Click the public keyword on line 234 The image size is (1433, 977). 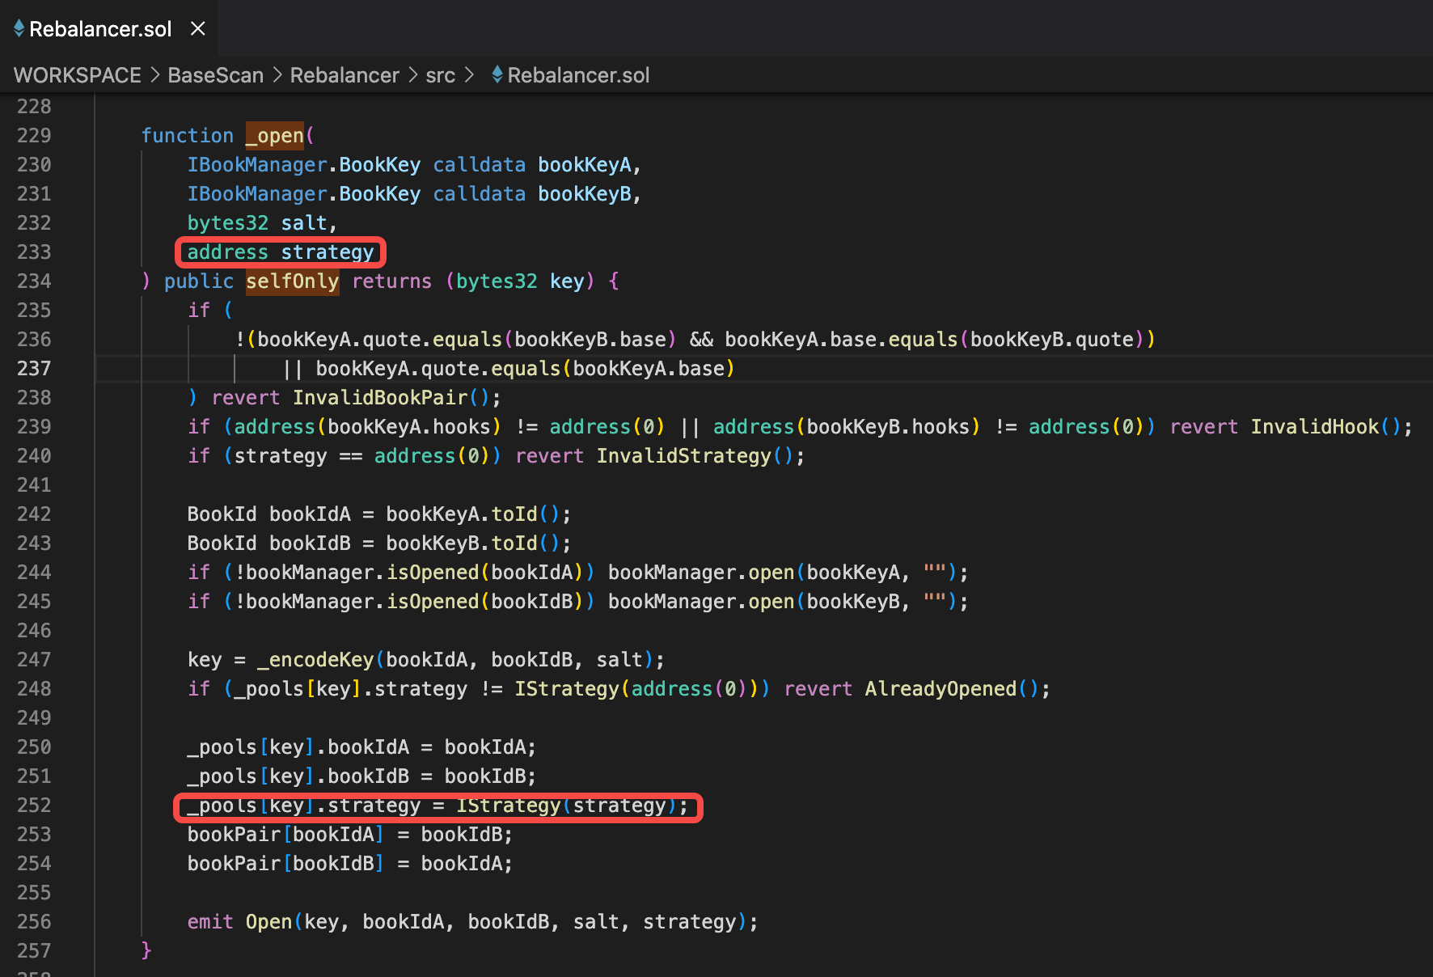coord(198,281)
